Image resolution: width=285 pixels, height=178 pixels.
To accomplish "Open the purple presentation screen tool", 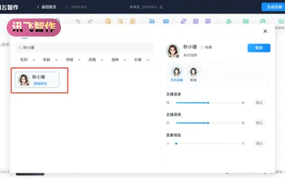I will click(208, 21).
